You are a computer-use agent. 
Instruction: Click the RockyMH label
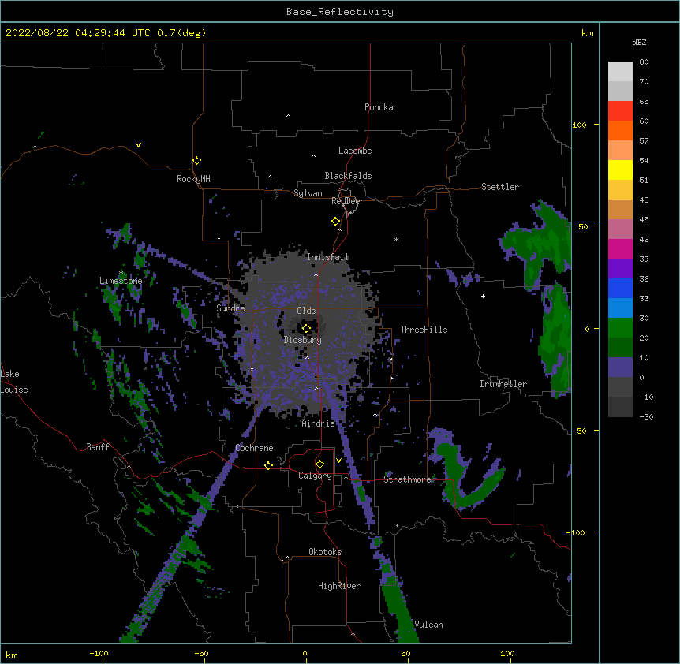pyautogui.click(x=193, y=179)
